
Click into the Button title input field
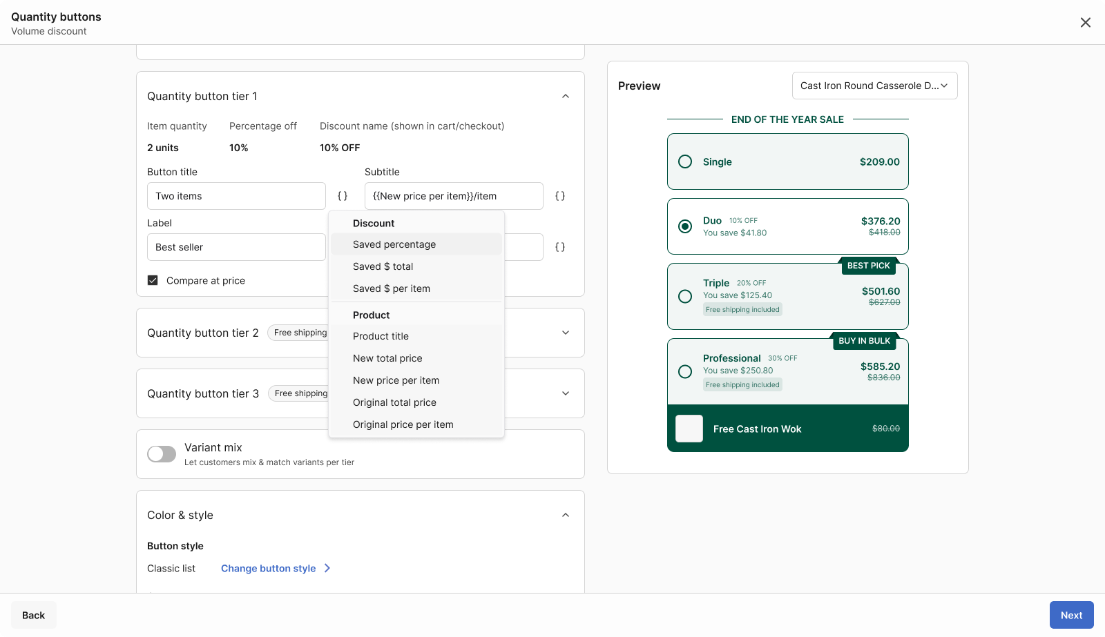[x=236, y=196]
